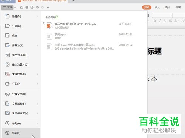The width and height of the screenshot is (185, 138).
Task: Open Print Preview from quick toolbar
Action: pos(32,7)
